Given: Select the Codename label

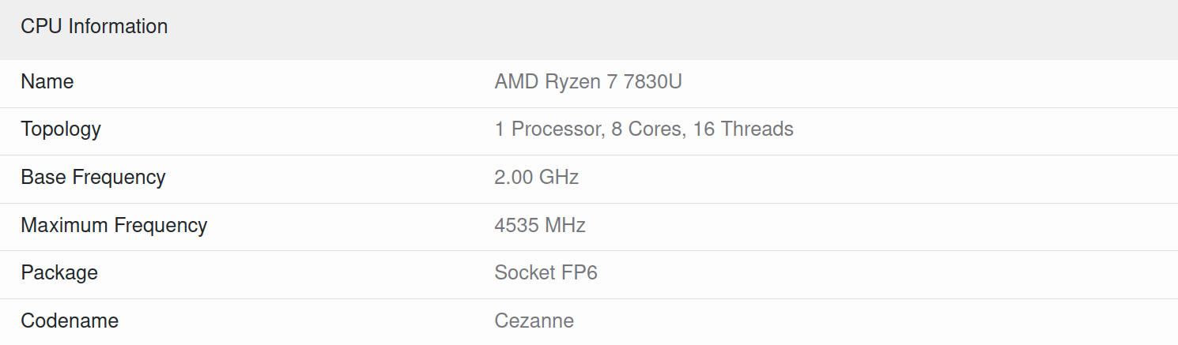Looking at the screenshot, I should 70,321.
